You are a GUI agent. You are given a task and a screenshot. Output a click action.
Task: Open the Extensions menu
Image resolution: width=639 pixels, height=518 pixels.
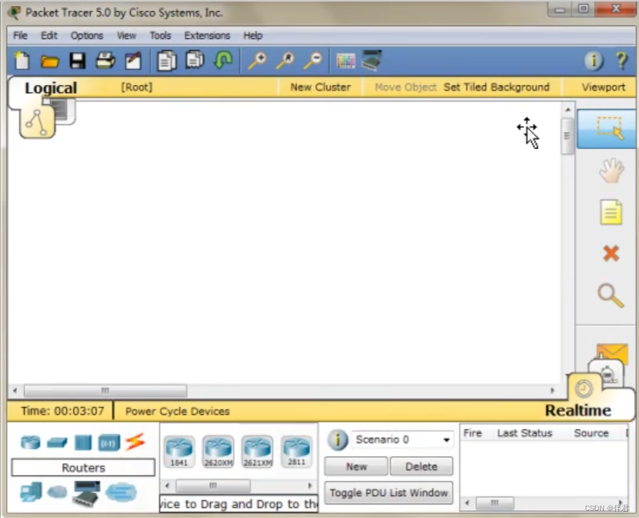click(207, 36)
